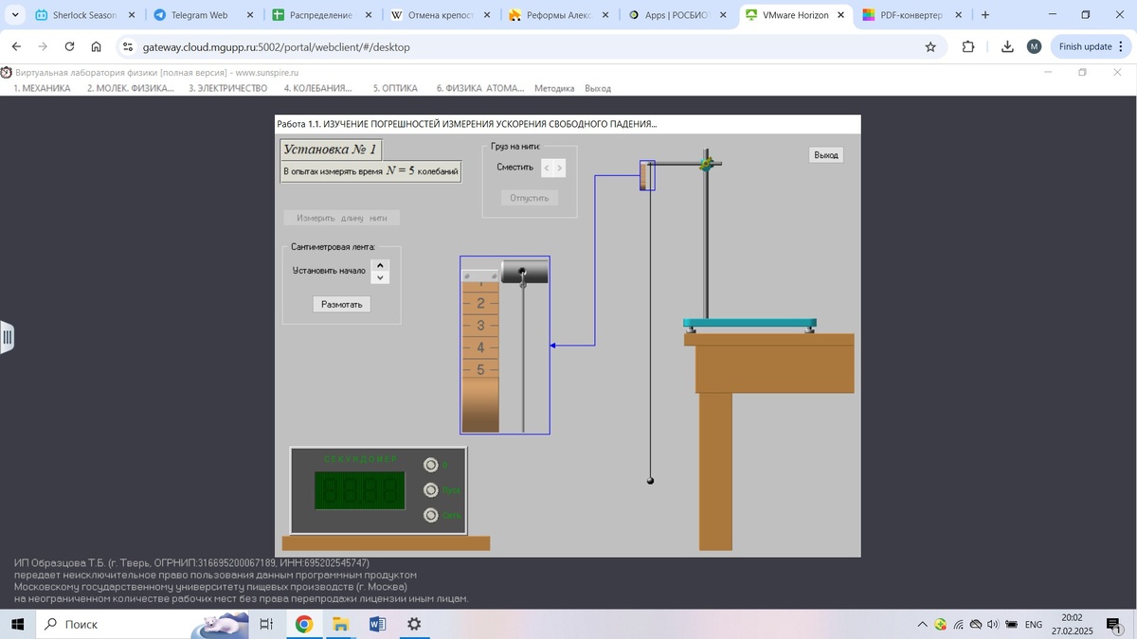Viewport: 1137px width, 639px height.
Task: Open the 1. МЕХАНИКА menu
Action: 42,88
